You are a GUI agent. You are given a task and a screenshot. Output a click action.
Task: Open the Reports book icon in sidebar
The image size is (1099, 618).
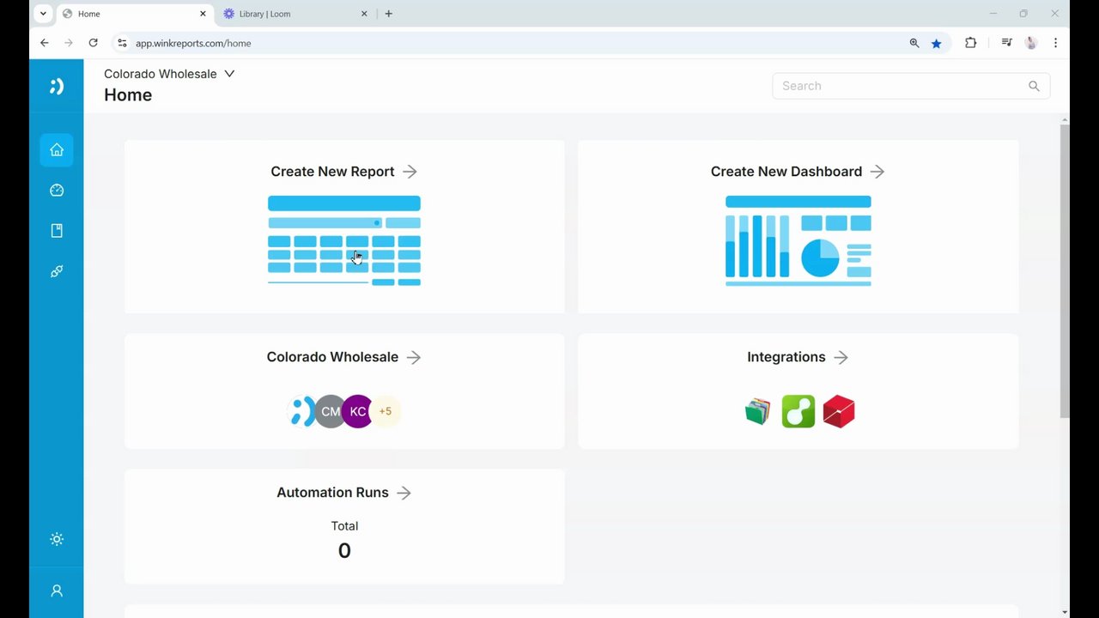click(57, 231)
